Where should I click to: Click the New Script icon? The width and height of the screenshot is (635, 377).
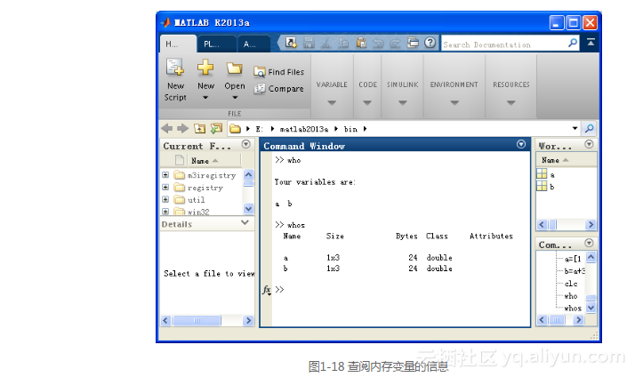[175, 68]
